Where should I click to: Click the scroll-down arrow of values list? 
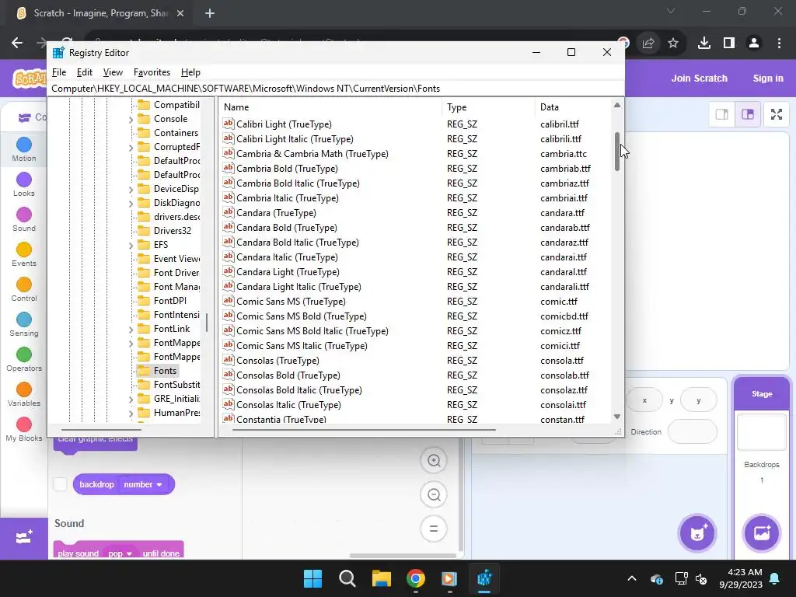[616, 417]
